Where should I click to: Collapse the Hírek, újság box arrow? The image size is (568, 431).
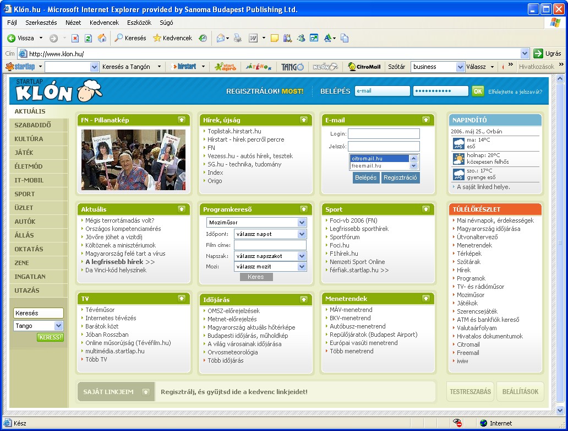click(304, 120)
